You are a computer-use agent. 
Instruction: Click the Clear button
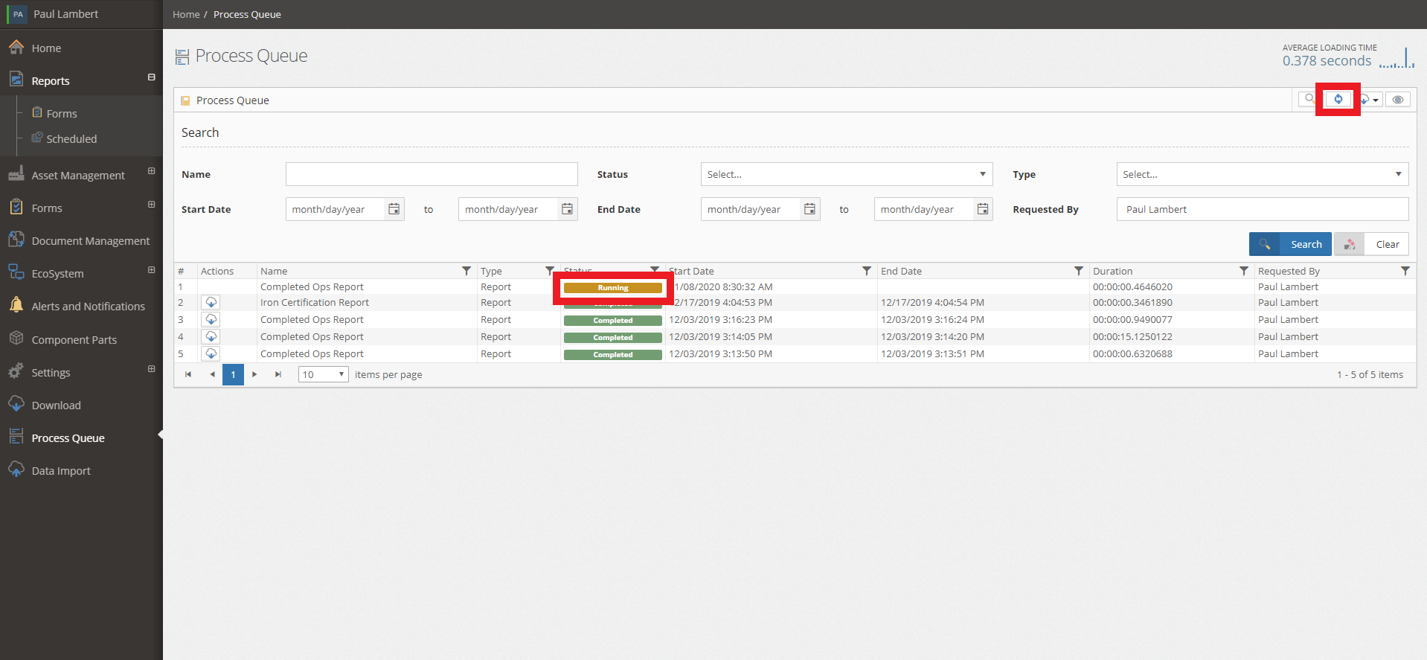pyautogui.click(x=1371, y=244)
